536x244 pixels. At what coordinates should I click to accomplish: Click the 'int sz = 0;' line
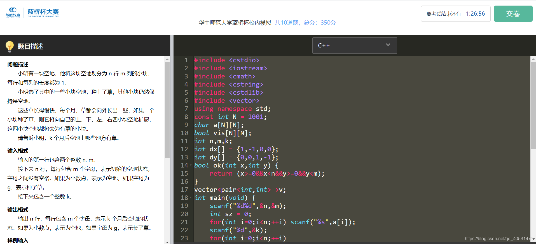(231, 214)
